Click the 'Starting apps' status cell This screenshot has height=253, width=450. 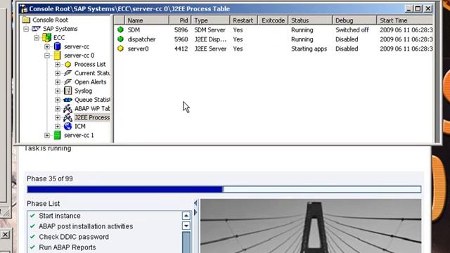point(309,48)
